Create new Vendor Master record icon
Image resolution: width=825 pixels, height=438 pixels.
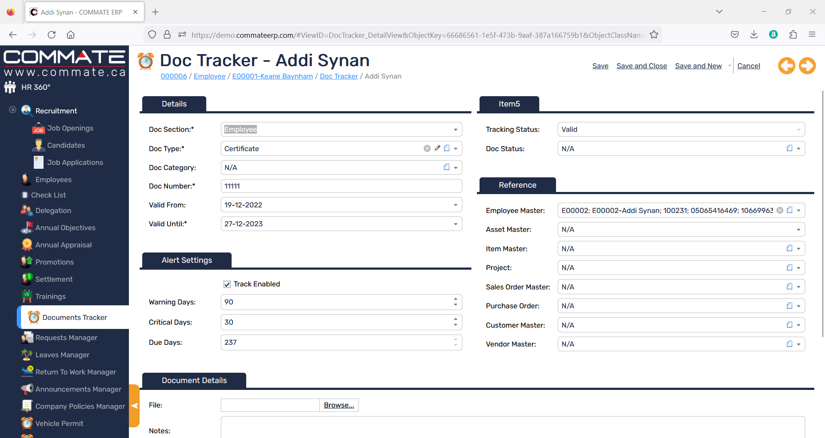tap(790, 344)
